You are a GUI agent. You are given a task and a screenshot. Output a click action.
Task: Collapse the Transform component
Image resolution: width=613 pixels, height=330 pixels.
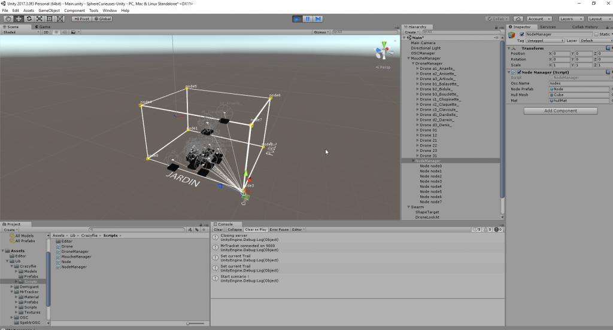tap(509, 48)
